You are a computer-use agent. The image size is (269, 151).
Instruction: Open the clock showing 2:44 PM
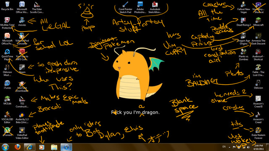[x=259, y=147]
